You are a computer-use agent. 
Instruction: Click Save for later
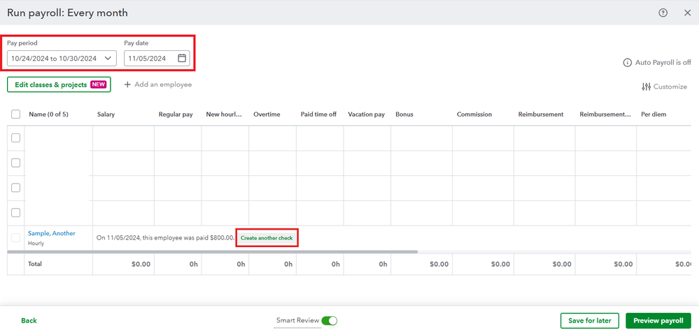(589, 320)
